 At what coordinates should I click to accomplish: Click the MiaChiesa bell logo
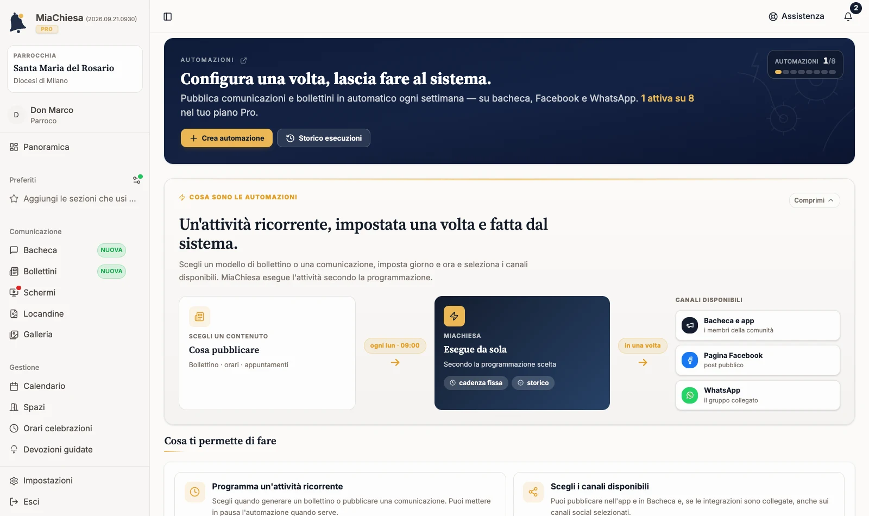(x=18, y=23)
